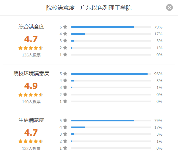Click the orange star rating under 4.9 score
The width and height of the screenshot is (178, 159).
point(31,95)
